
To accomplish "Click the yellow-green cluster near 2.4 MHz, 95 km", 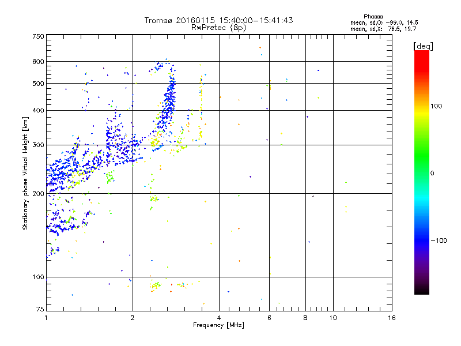I will point(156,285).
